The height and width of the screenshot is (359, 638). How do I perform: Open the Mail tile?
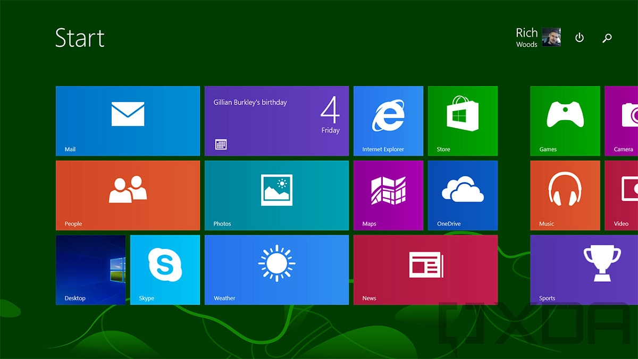point(128,121)
